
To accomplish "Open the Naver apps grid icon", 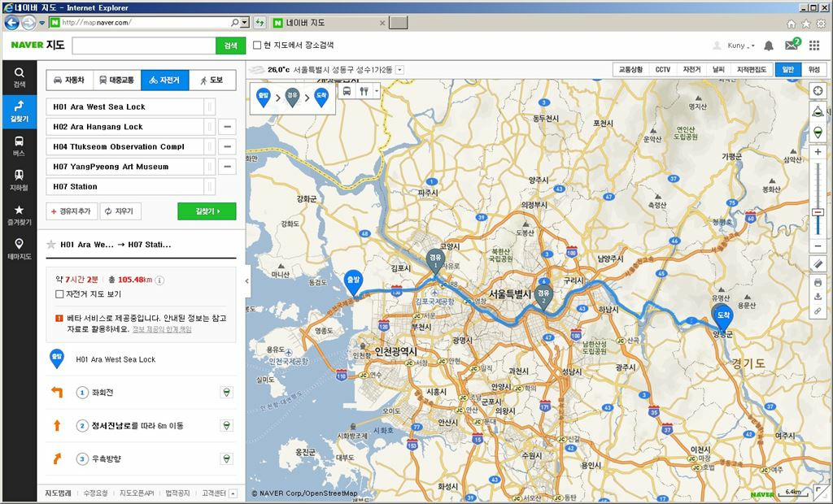I will [x=814, y=46].
